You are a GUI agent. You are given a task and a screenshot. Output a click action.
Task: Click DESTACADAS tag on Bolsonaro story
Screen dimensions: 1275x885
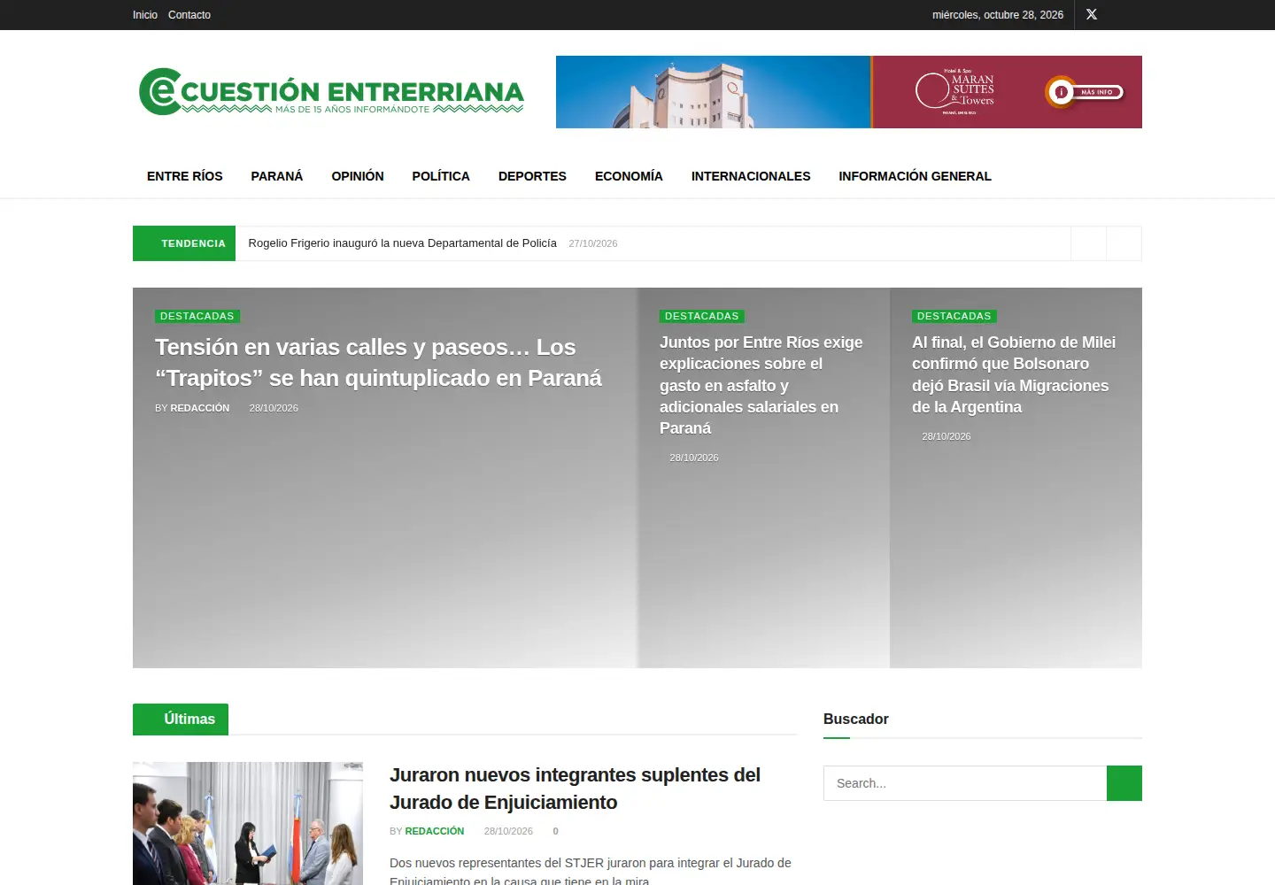pos(954,316)
